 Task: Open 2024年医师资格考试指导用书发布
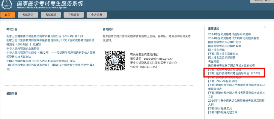(x=229, y=34)
